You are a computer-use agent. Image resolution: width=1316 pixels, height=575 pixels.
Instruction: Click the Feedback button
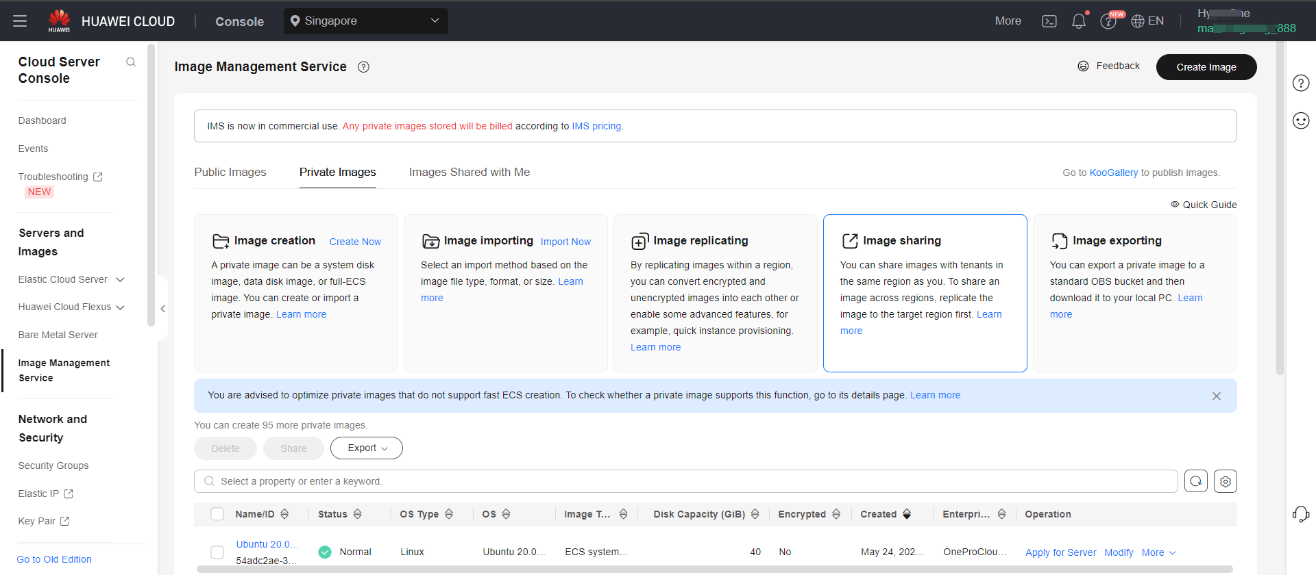pyautogui.click(x=1109, y=66)
